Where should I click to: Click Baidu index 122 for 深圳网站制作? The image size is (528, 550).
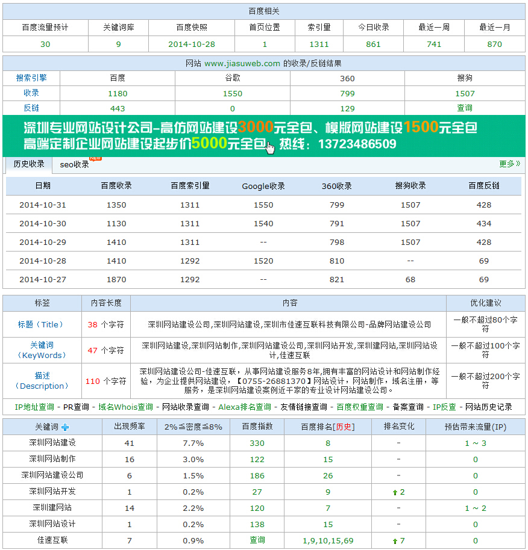(257, 460)
